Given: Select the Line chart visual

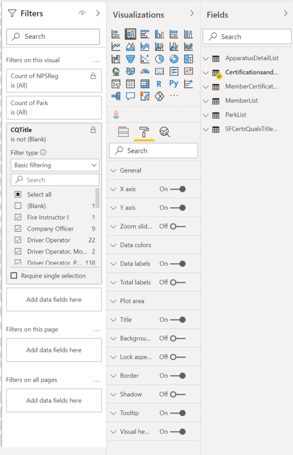Looking at the screenshot, I should [116, 47].
